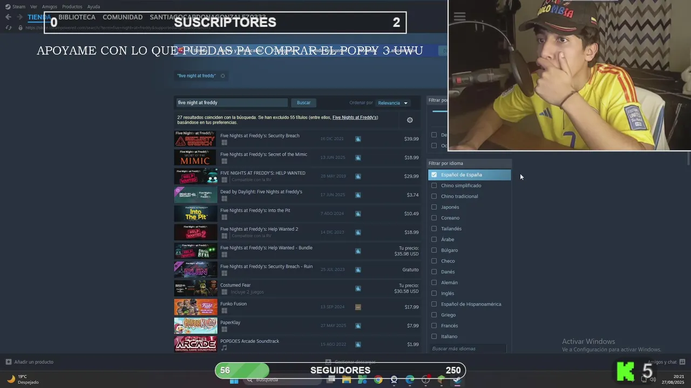Check Chino tradicional language filter
The width and height of the screenshot is (691, 388).
coord(434,196)
